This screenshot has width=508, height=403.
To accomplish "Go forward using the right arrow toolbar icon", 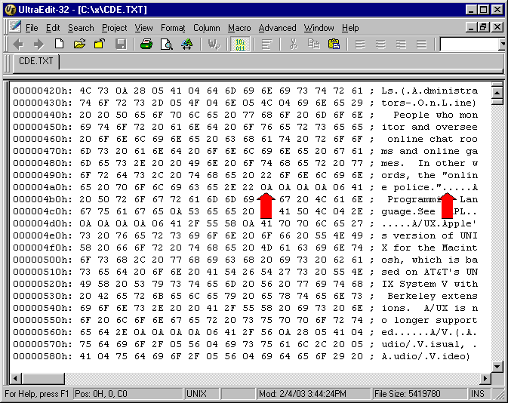I will click(x=39, y=44).
